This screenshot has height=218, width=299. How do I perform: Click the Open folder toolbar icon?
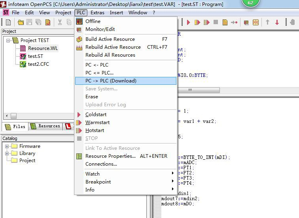point(21,23)
